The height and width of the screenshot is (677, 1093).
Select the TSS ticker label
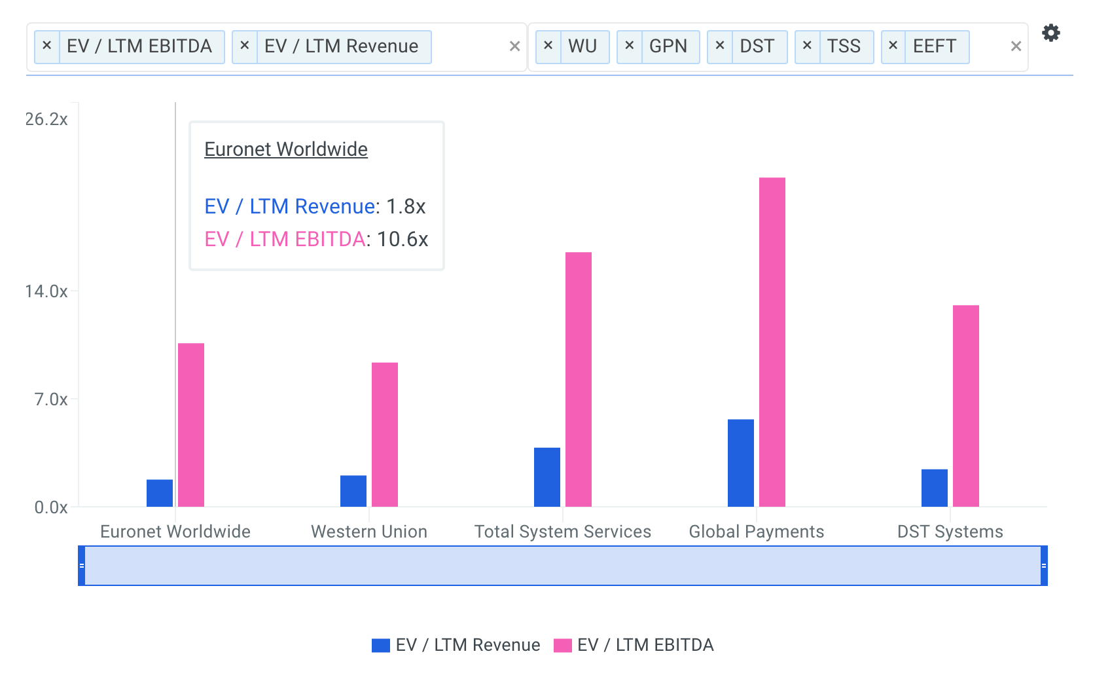point(844,46)
